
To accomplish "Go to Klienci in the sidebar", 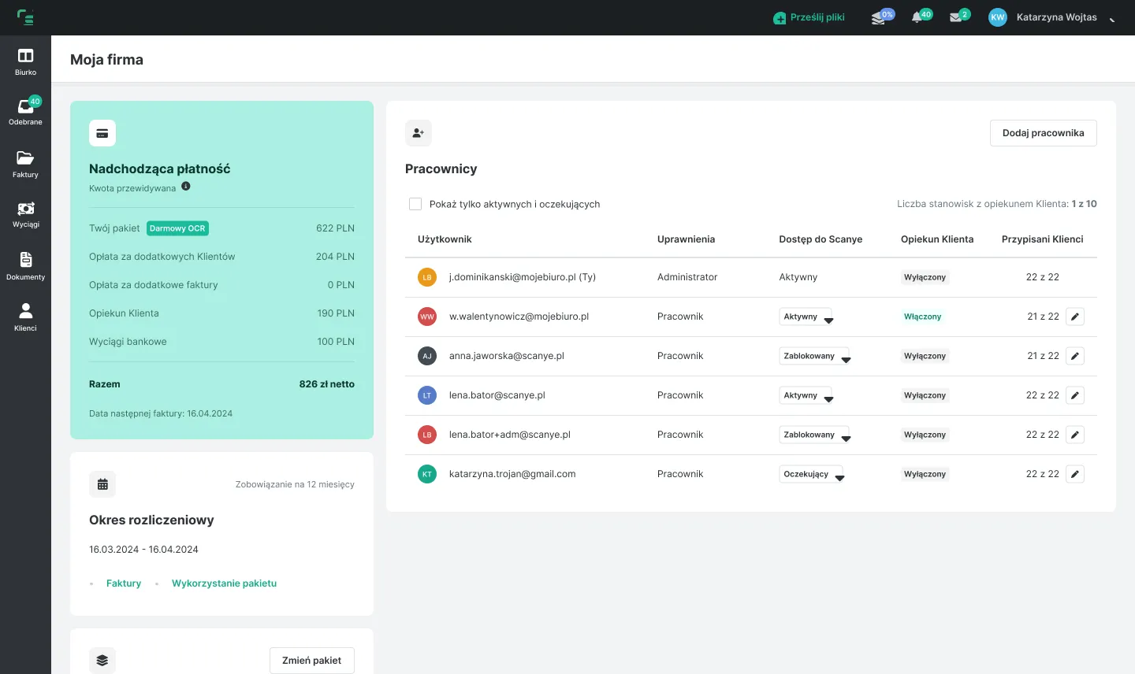I will 25,317.
